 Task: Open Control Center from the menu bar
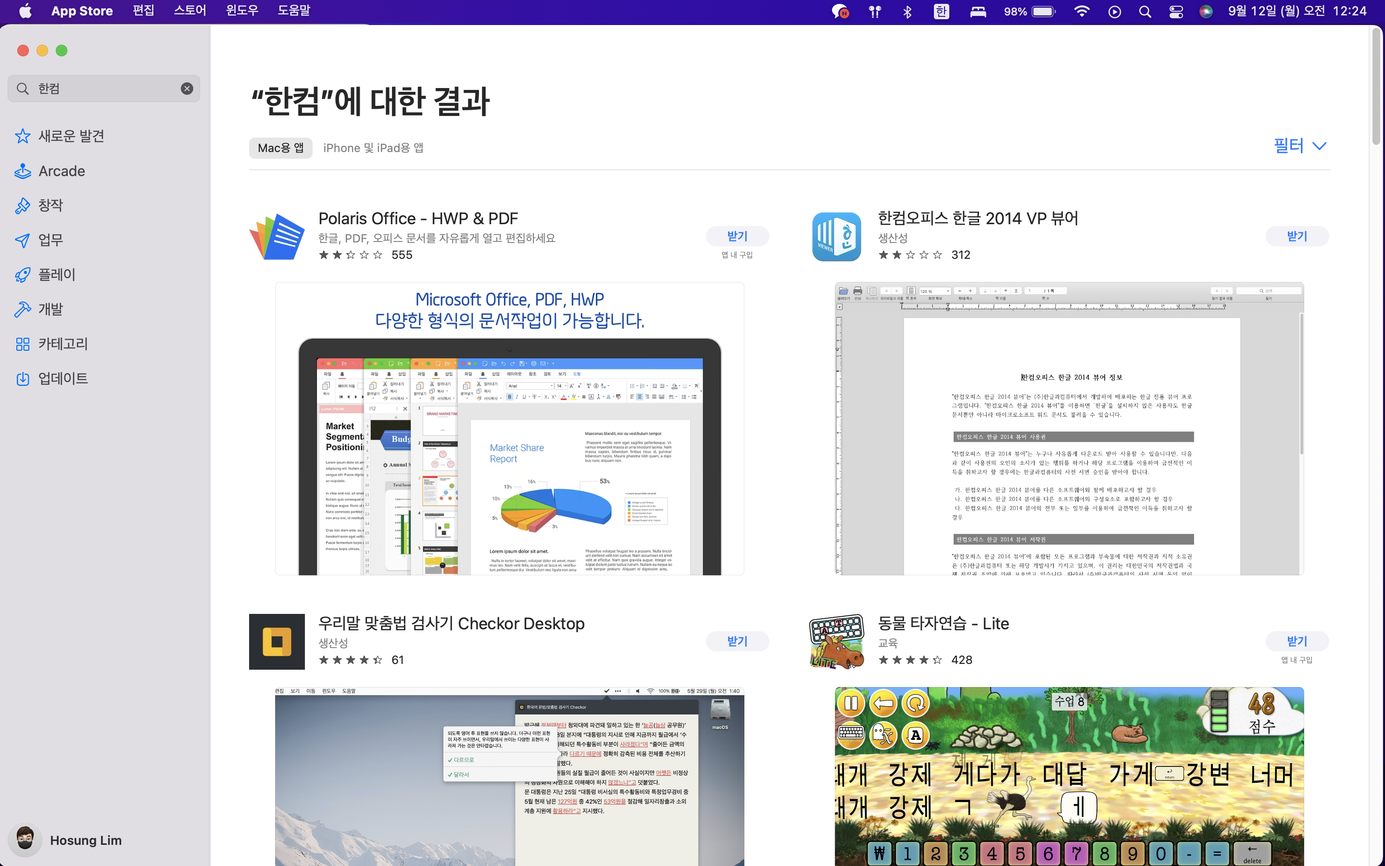click(1175, 12)
